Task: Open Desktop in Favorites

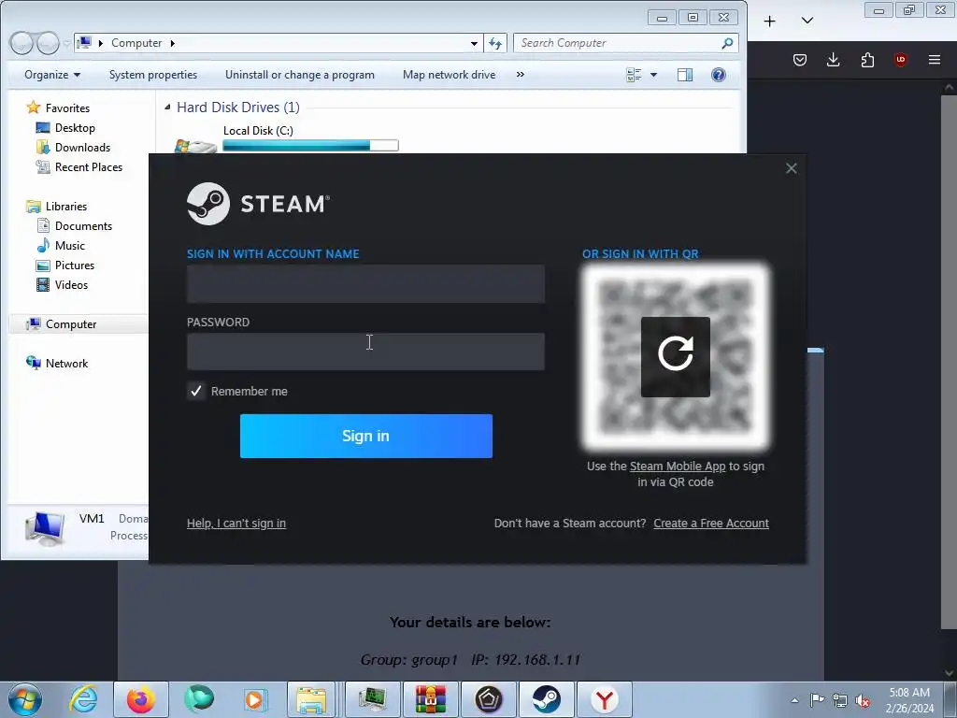Action: point(75,127)
